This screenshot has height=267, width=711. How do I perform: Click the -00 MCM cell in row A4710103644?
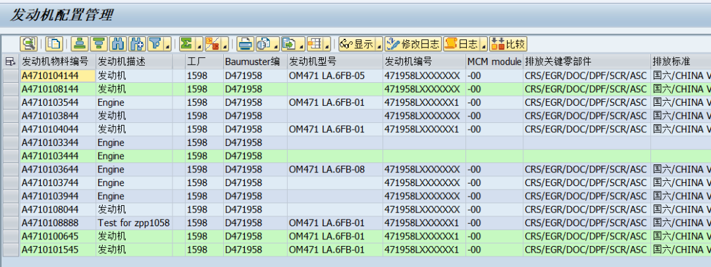click(x=494, y=170)
